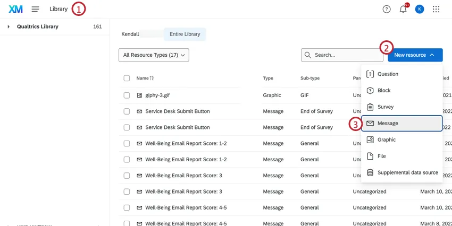Check the select-all checkbox in header
This screenshot has width=452, height=226.
point(127,78)
